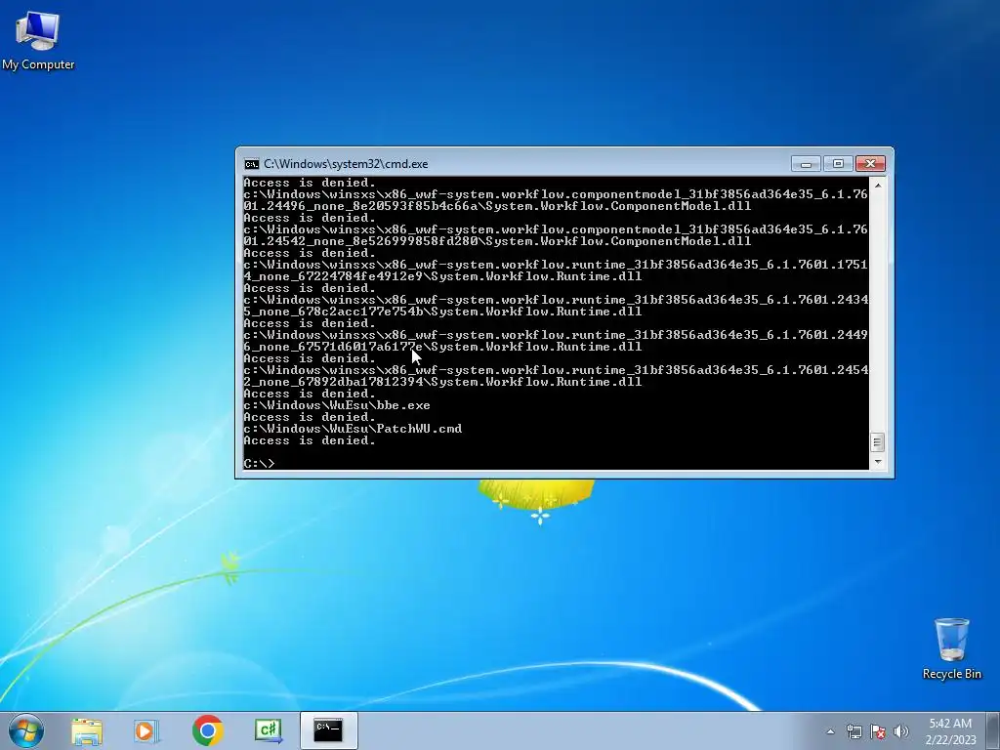Click the 01.24542_none ComponentModel.dll line
This screenshot has width=1000, height=750.
click(497, 242)
